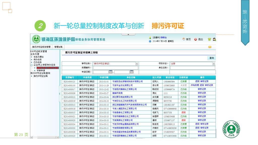Click 开始受理 for 宁波中金石化有限公司

[x=195, y=85]
